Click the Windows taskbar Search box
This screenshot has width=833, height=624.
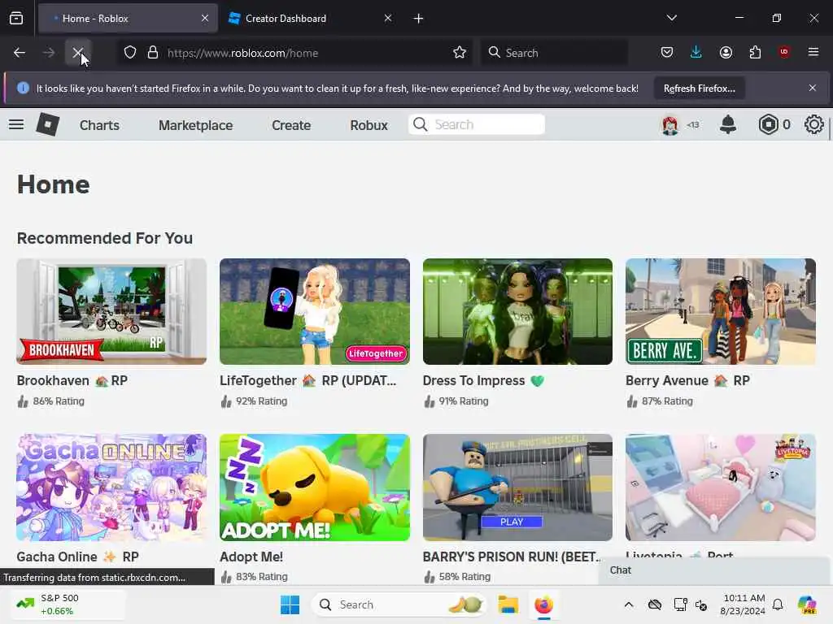coord(399,604)
